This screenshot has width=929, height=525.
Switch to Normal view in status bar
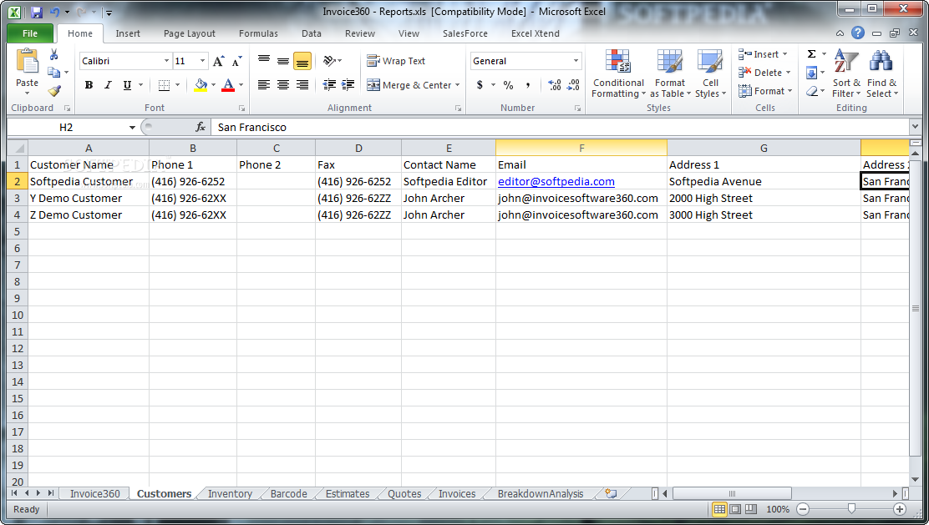[x=719, y=509]
